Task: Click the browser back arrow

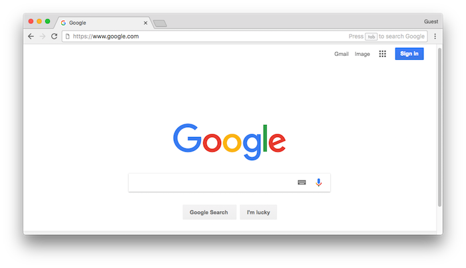Action: pyautogui.click(x=31, y=36)
